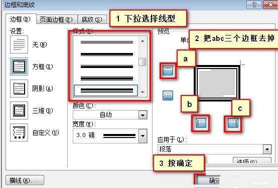This screenshot has height=188, width=278.
Task: Click the 自定义 (U) setting label
Action: (x=46, y=132)
